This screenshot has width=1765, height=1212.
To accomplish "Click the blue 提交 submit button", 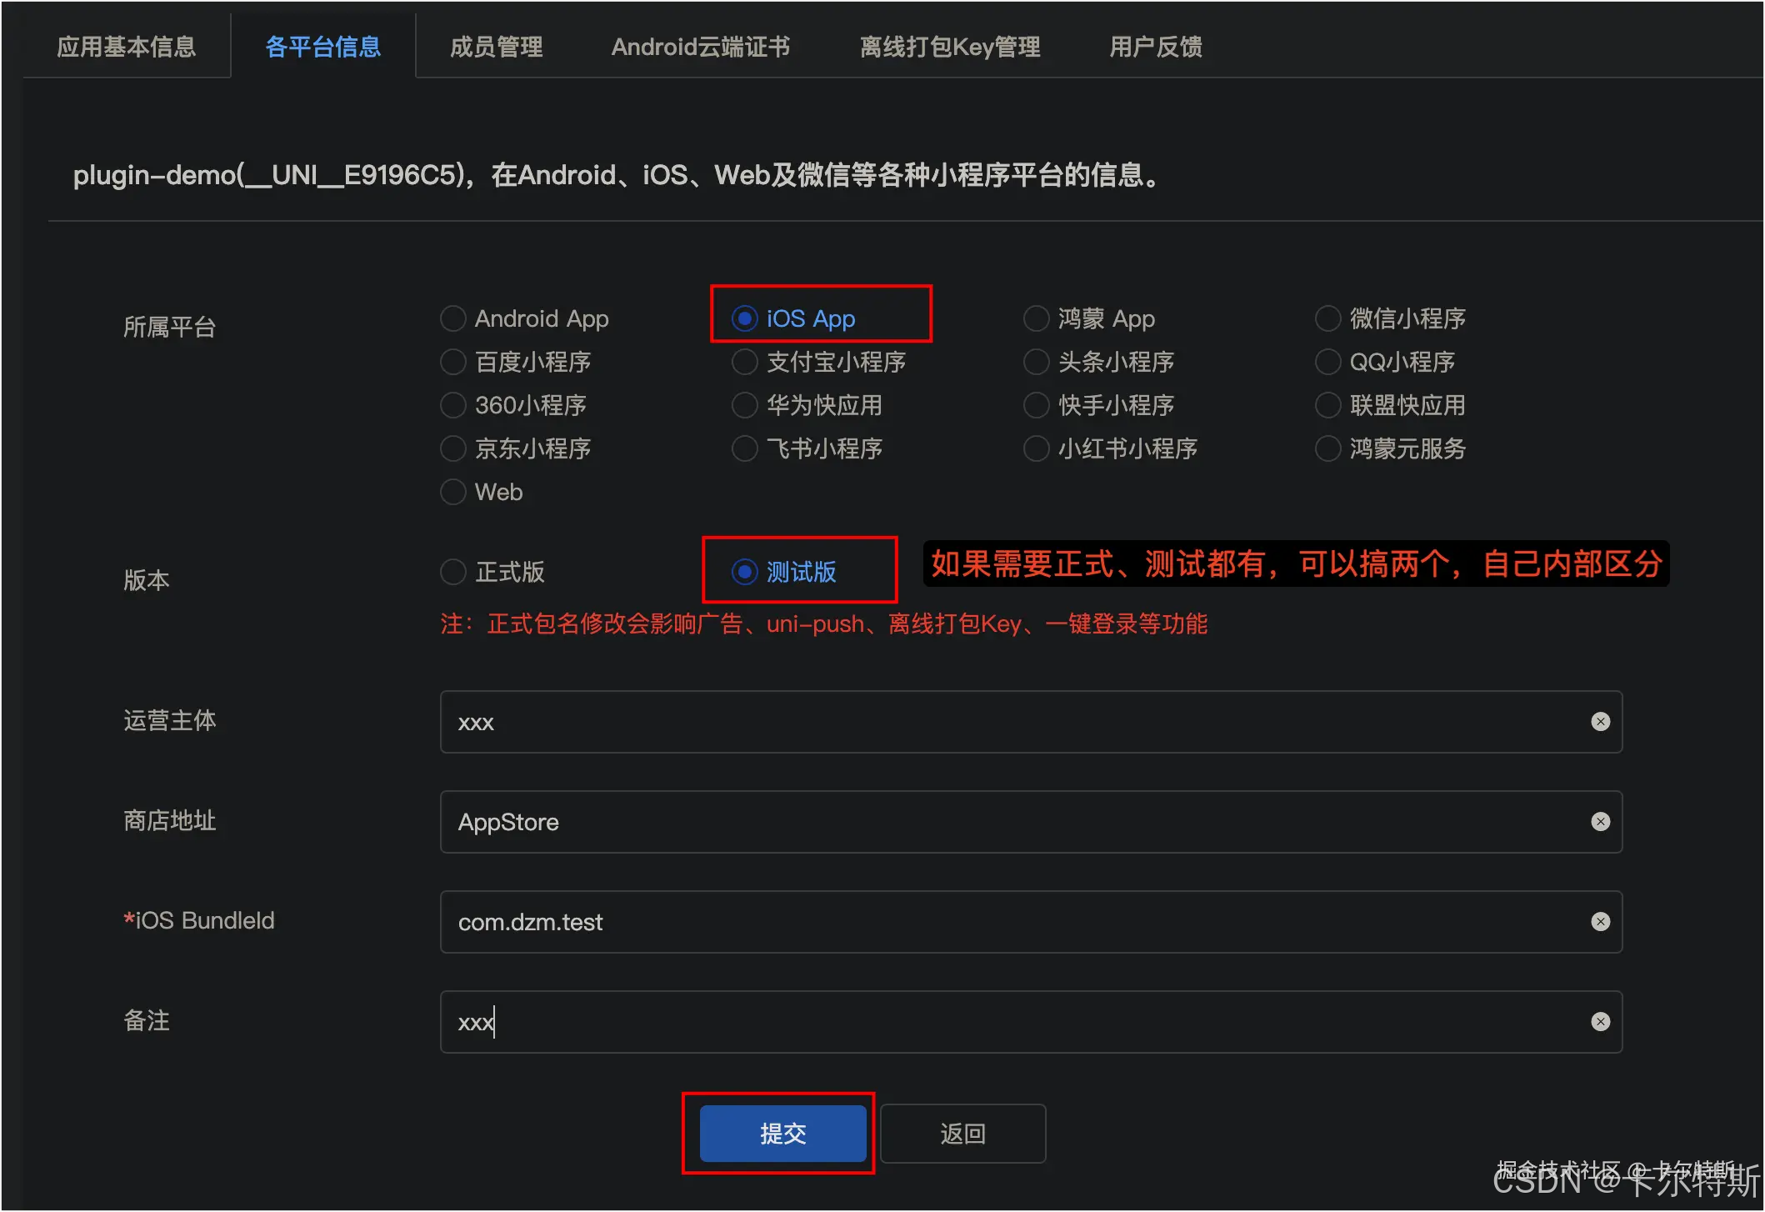I will click(782, 1134).
